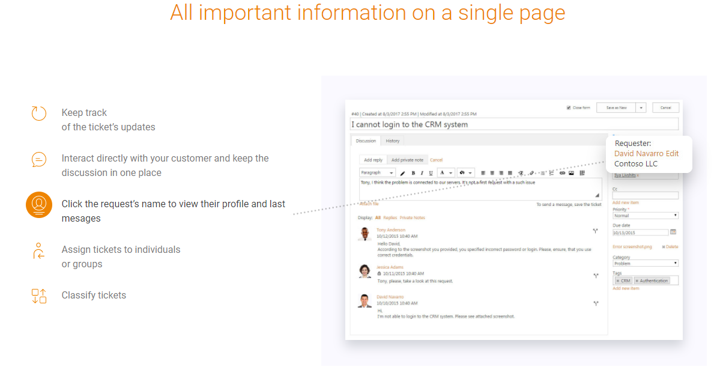
Task: Click Add new item under Cc
Action: pos(626,202)
